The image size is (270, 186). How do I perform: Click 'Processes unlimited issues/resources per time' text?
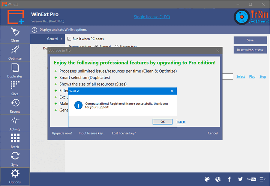[x=118, y=71]
